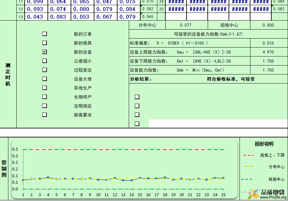Viewport: 288px width, 201px height.
Task: Click the red dashed 规格上、下限 legend swatch
Action: tap(249, 155)
